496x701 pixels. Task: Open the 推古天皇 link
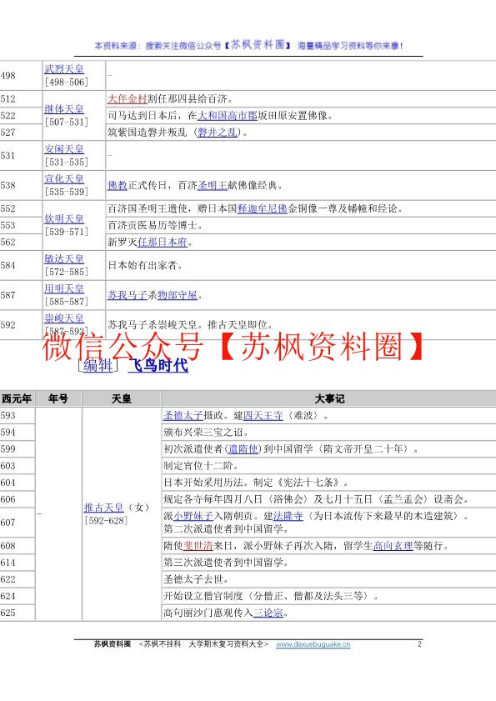click(x=103, y=508)
